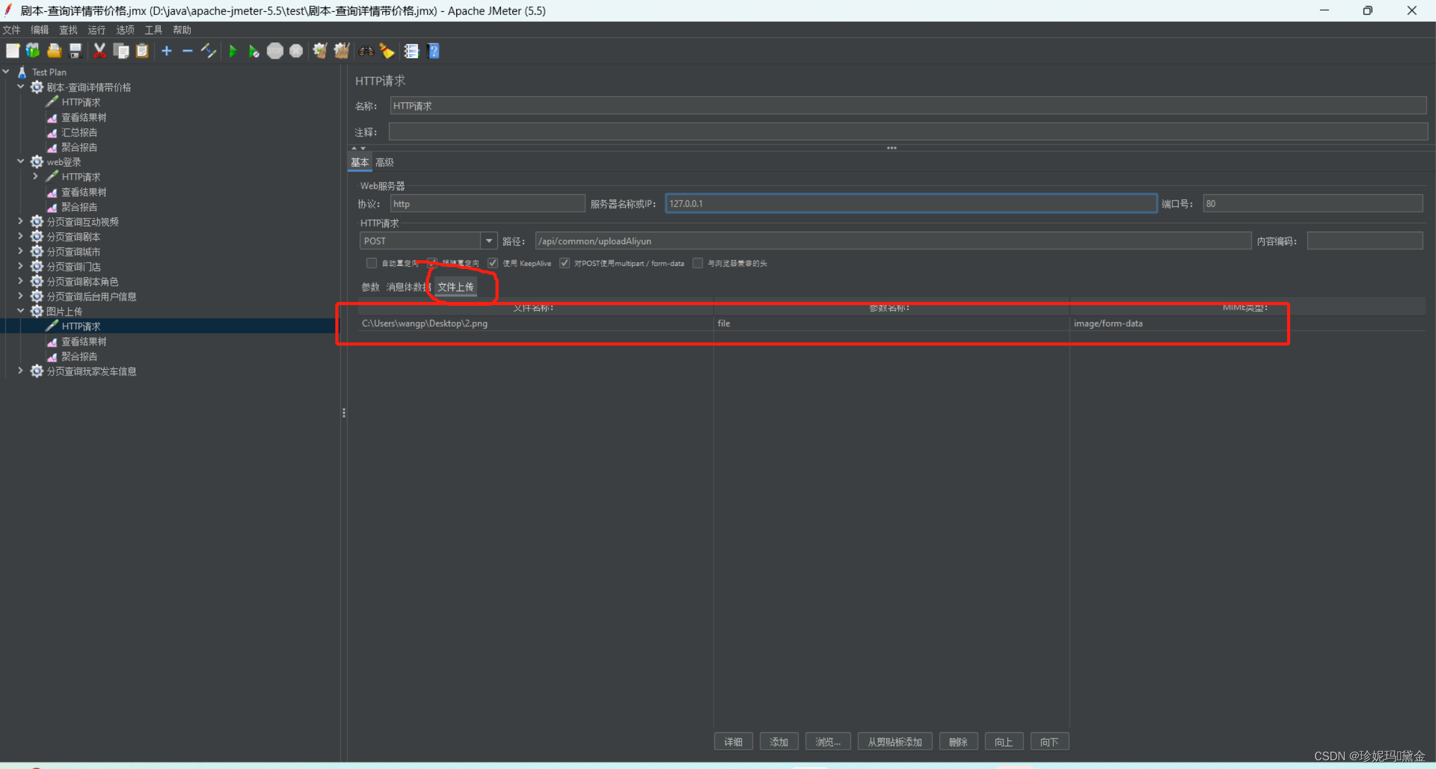Click the Copy icon in toolbar

[121, 51]
